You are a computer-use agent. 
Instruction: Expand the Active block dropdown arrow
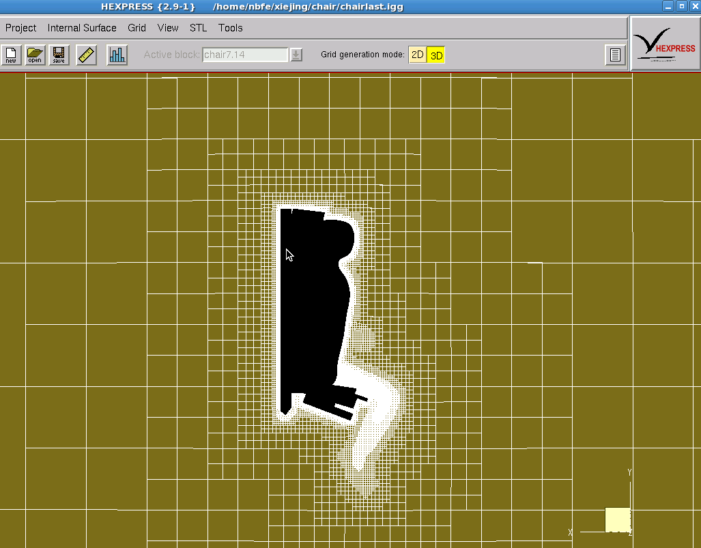296,55
